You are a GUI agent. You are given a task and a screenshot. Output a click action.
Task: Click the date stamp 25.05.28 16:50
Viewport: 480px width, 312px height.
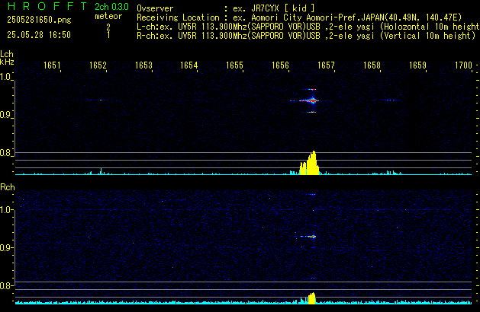[x=39, y=35]
